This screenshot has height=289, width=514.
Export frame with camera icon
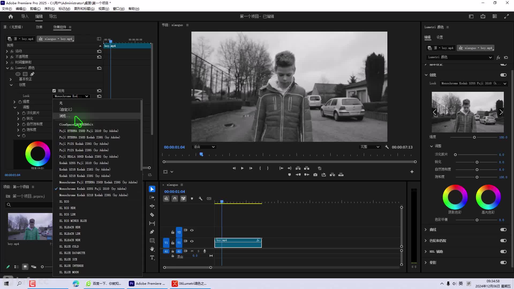pyautogui.click(x=315, y=175)
